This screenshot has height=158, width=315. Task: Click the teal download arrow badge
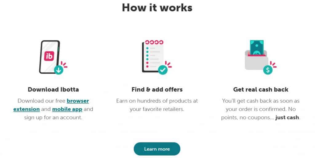[59, 70]
